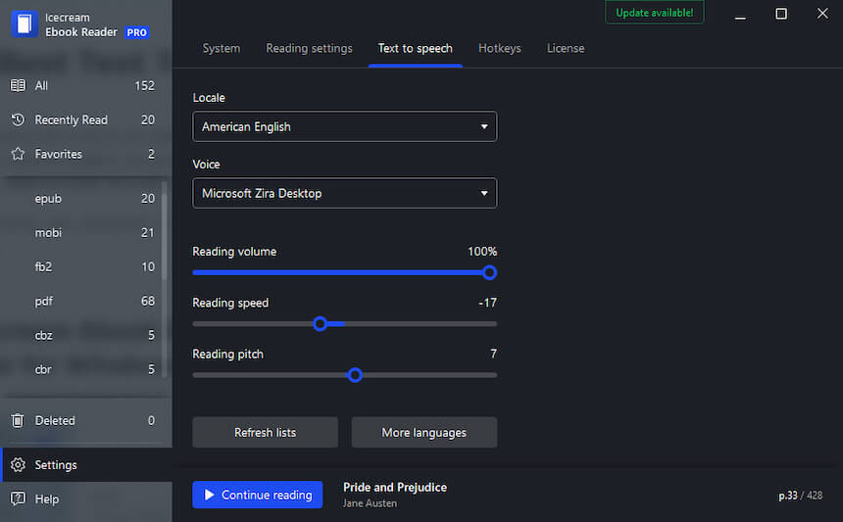Open the Locale dropdown arrow

[x=484, y=126]
